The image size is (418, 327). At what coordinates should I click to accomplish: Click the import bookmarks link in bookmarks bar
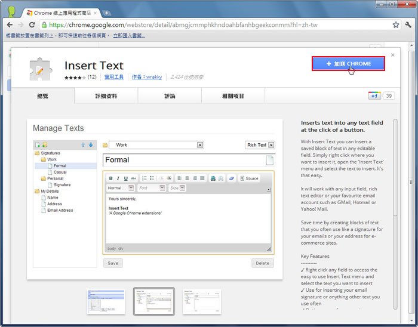tap(129, 35)
